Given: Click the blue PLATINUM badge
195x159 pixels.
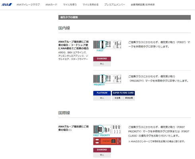Looking at the screenshot, I should (x=102, y=93).
